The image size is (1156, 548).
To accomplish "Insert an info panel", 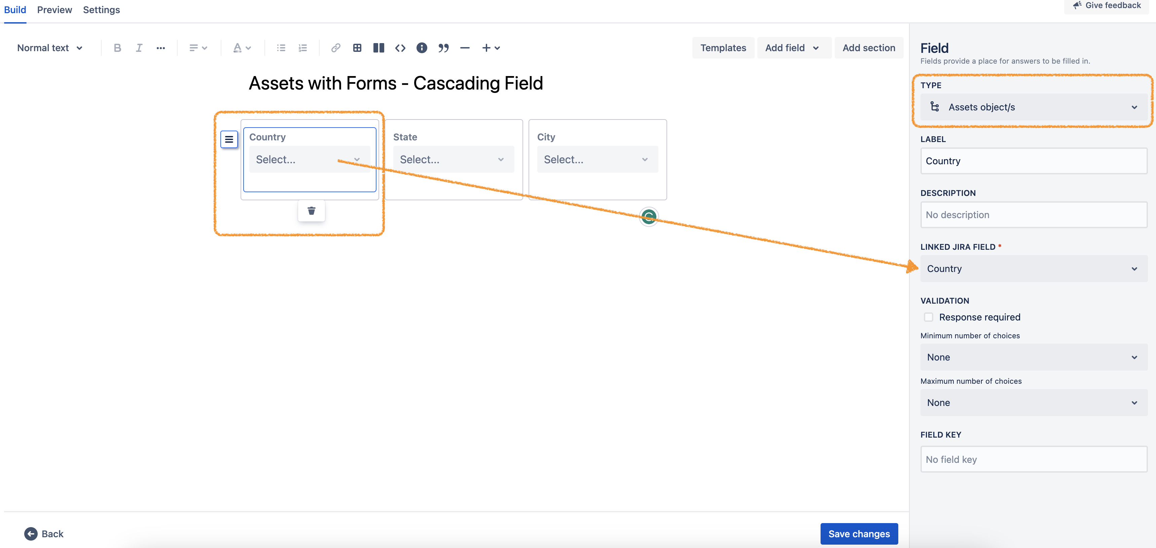I will click(x=422, y=47).
